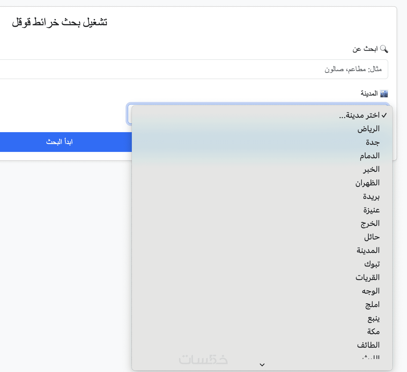Select the 'الخبر' city option
The height and width of the screenshot is (372, 407).
pos(371,169)
